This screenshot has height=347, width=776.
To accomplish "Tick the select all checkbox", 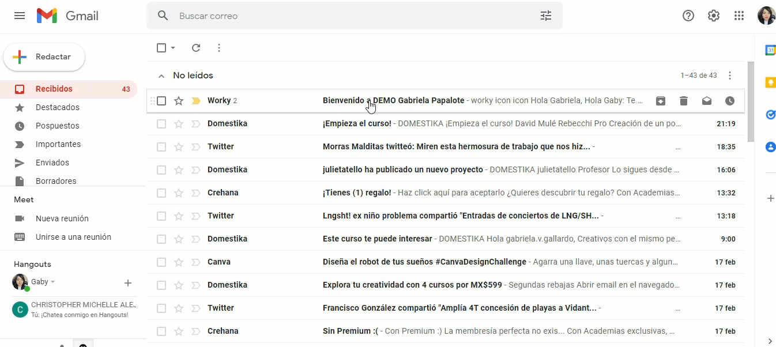I will point(161,48).
